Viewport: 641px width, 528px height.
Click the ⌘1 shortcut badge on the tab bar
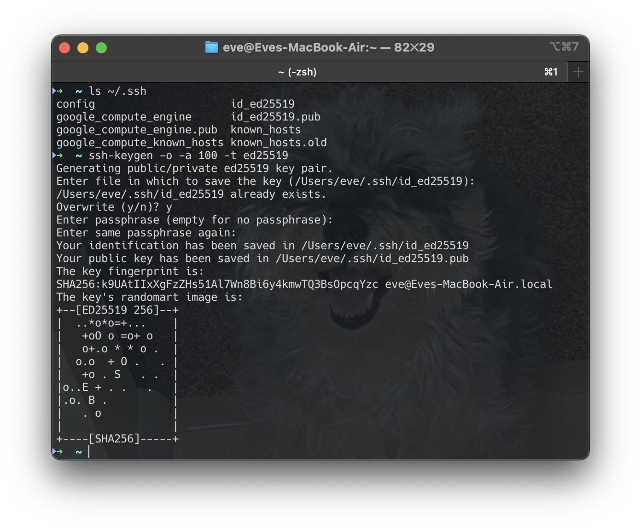point(551,72)
